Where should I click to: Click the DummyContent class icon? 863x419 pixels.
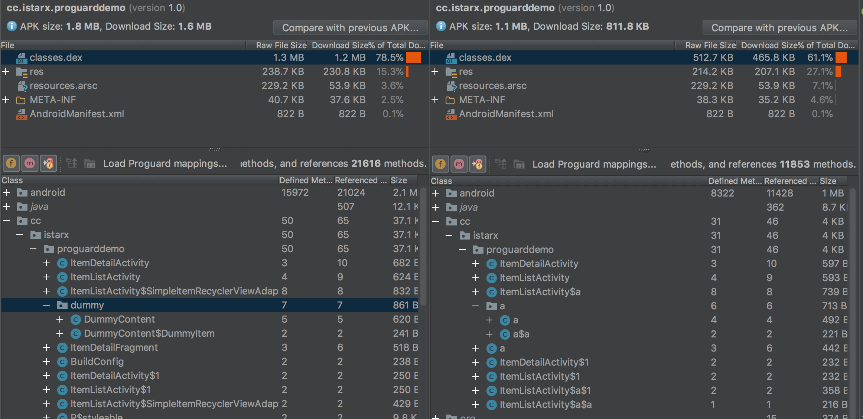[x=75, y=320]
